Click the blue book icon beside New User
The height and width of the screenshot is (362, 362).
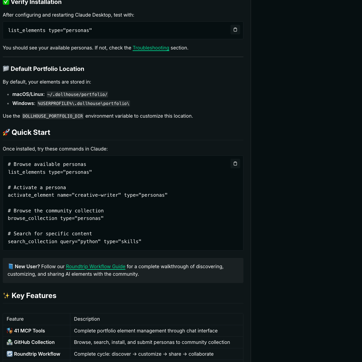[x=11, y=266]
